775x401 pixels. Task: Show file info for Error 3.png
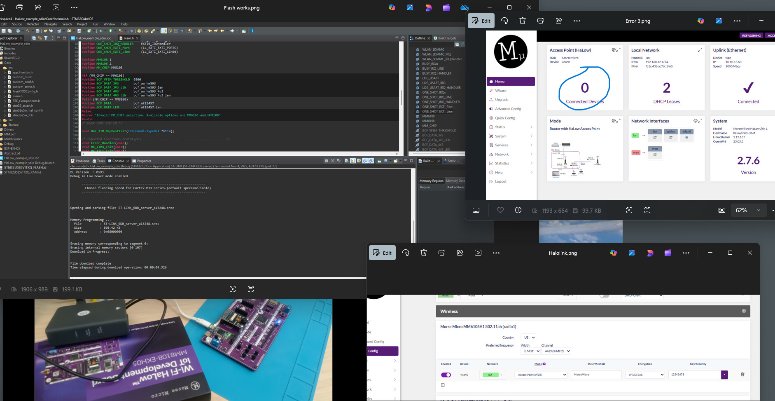(518, 210)
